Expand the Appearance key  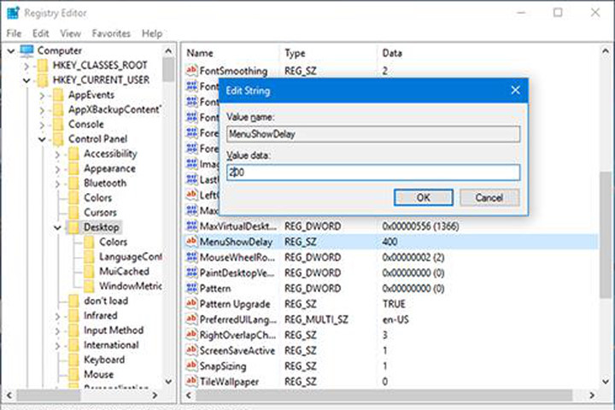click(57, 169)
